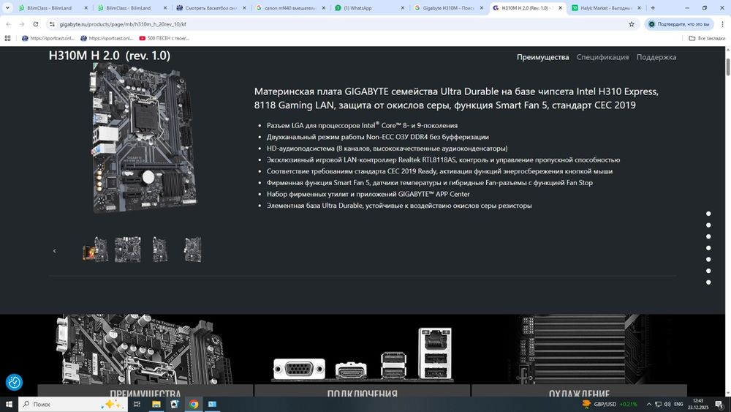Open the Все закладки folder
The image size is (731, 412).
tap(707, 38)
